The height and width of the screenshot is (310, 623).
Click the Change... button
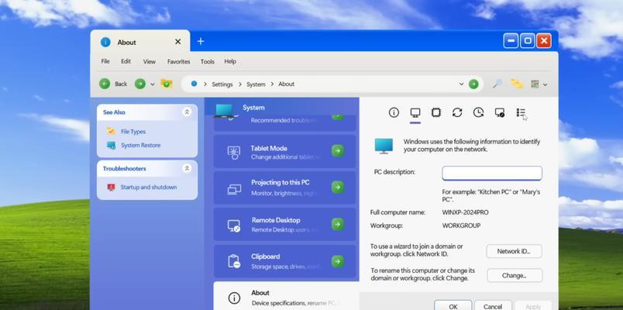[x=515, y=275]
